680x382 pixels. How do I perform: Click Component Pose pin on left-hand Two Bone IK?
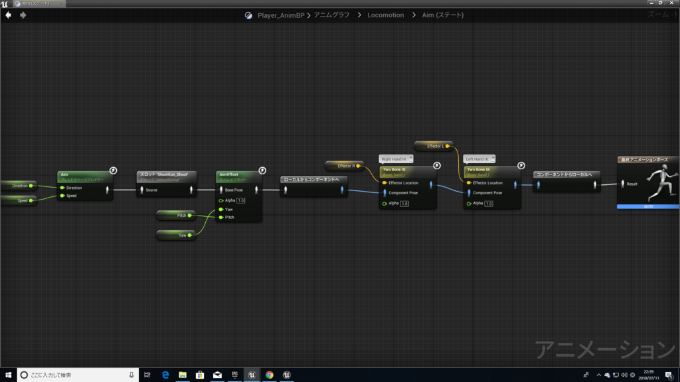click(x=469, y=193)
